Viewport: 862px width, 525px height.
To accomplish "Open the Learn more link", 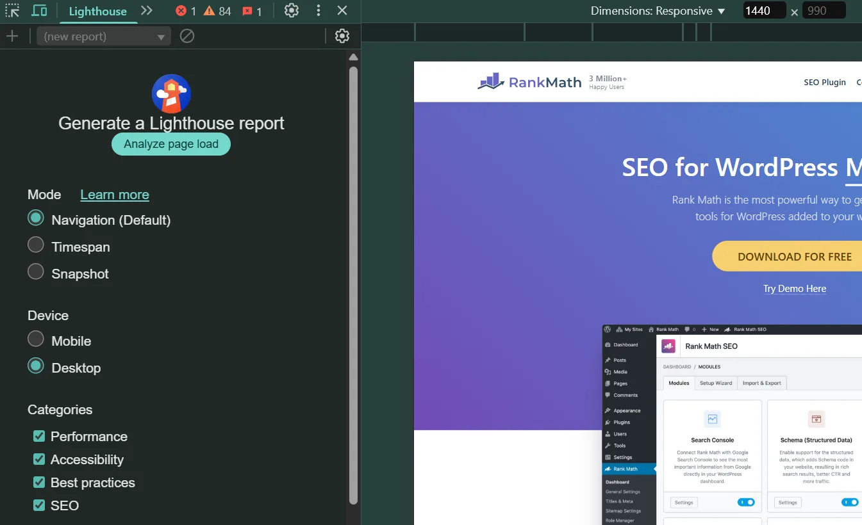I will point(114,195).
